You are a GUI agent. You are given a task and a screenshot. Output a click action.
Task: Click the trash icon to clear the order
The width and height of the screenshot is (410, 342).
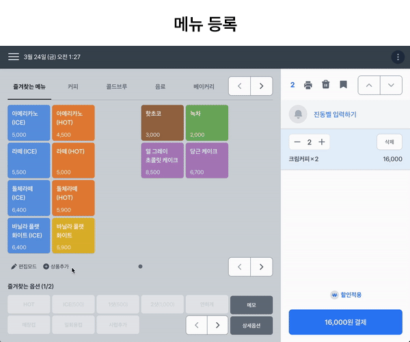(326, 85)
